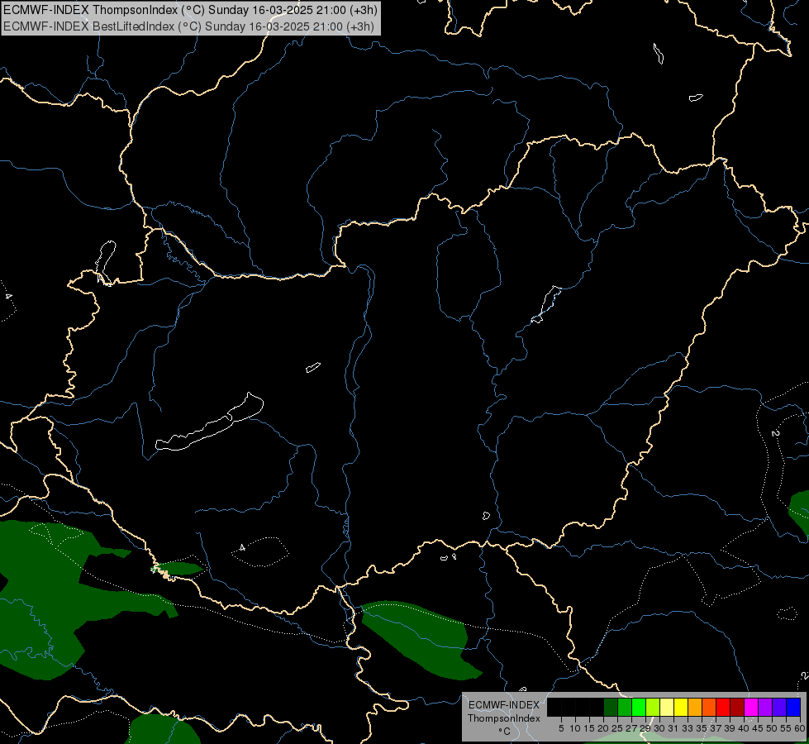Image resolution: width=809 pixels, height=744 pixels.
Task: Click the ThompsonIndex title line at top
Action: [190, 10]
